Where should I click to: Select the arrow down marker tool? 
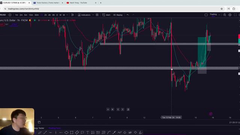tap(135, 132)
